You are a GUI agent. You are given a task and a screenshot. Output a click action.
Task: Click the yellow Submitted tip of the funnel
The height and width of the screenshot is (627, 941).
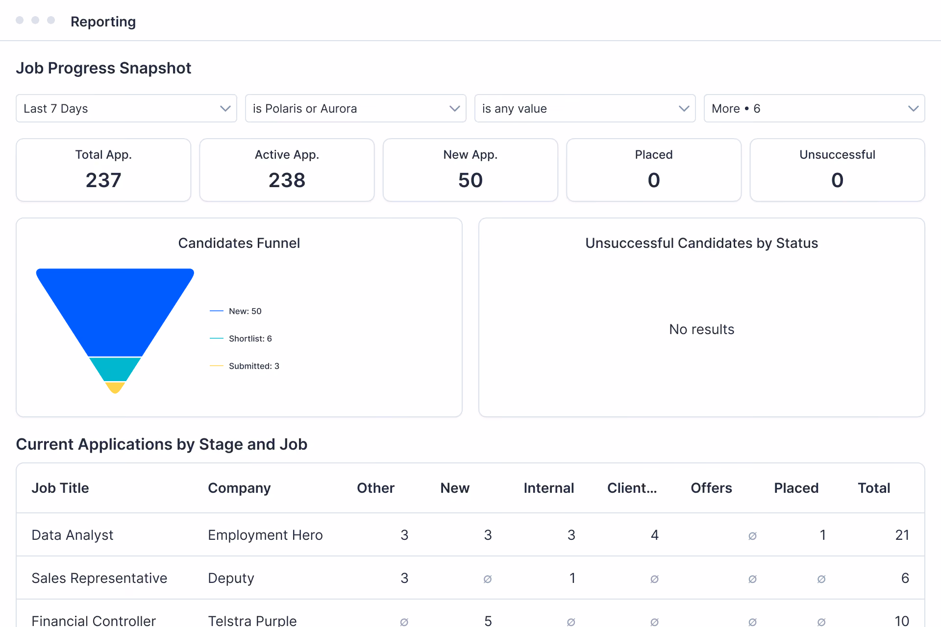[115, 387]
